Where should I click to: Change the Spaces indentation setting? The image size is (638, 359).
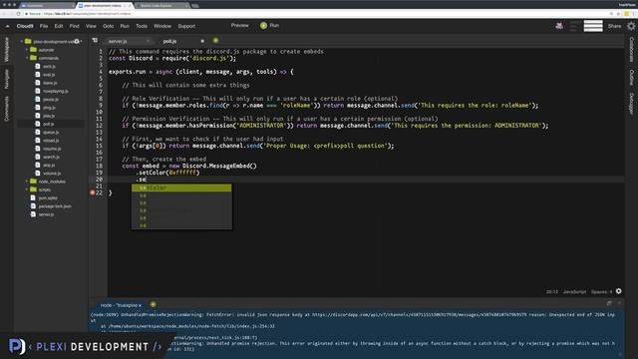[601, 291]
